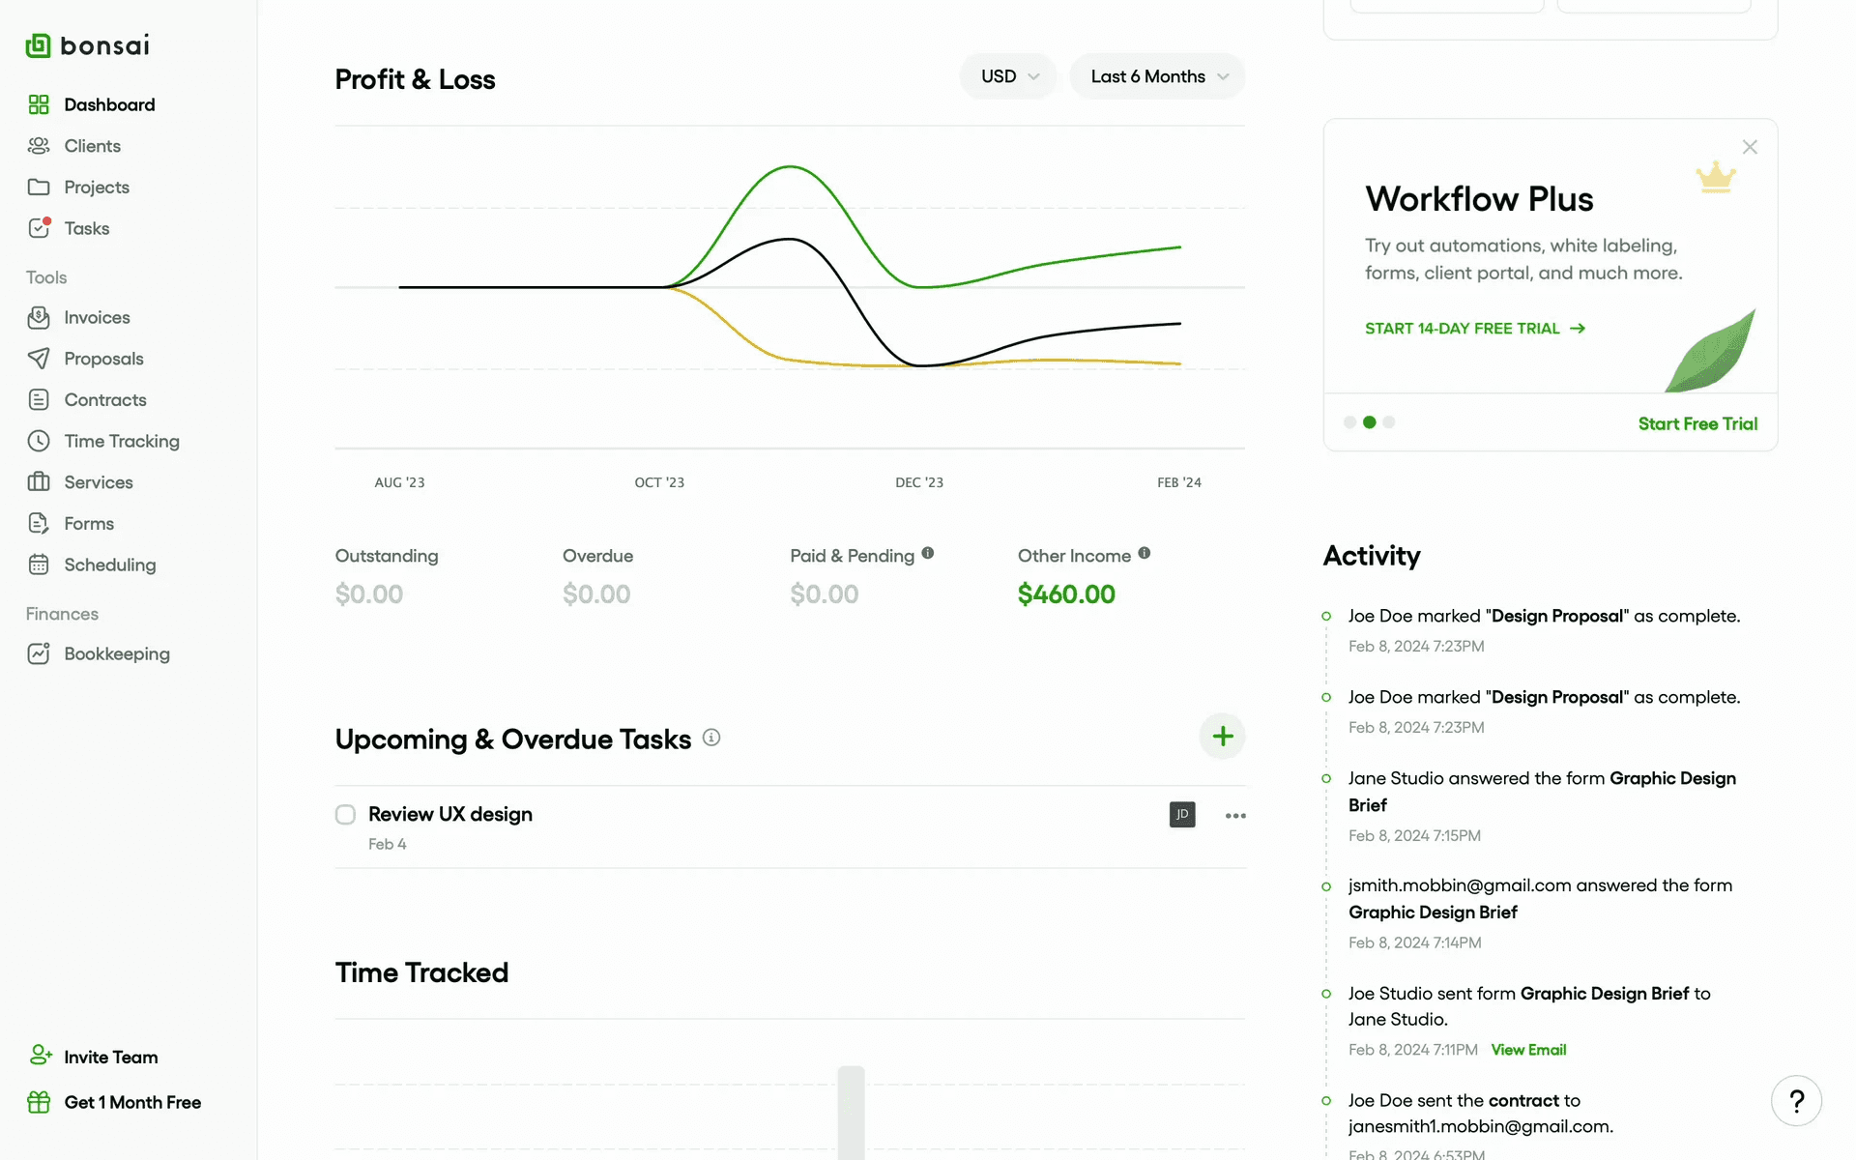Click View Email link in Activity
Screen dimensions: 1856x1160
point(1527,1050)
